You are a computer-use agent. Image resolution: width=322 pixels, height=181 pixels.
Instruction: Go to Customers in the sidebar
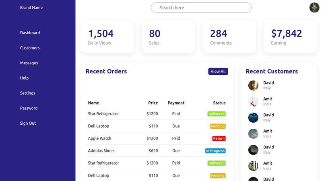coord(30,48)
